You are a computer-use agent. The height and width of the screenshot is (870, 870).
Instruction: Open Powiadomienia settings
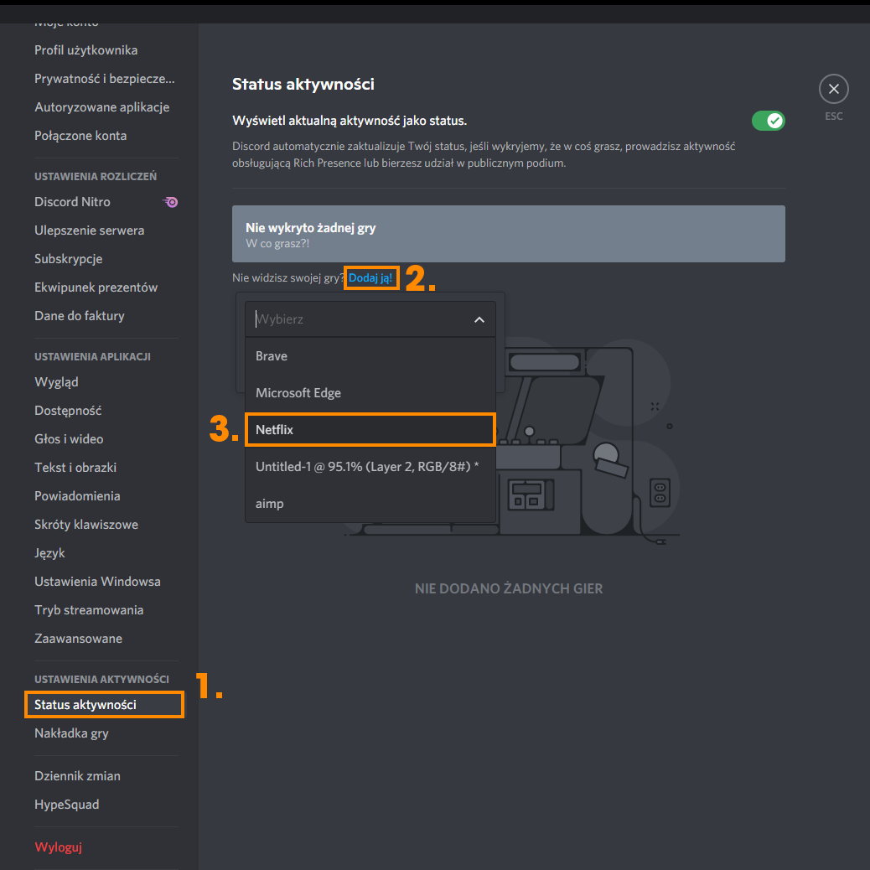[x=77, y=496]
